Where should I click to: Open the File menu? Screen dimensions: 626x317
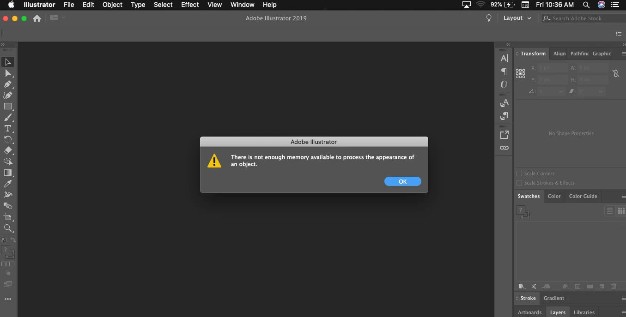pyautogui.click(x=69, y=5)
